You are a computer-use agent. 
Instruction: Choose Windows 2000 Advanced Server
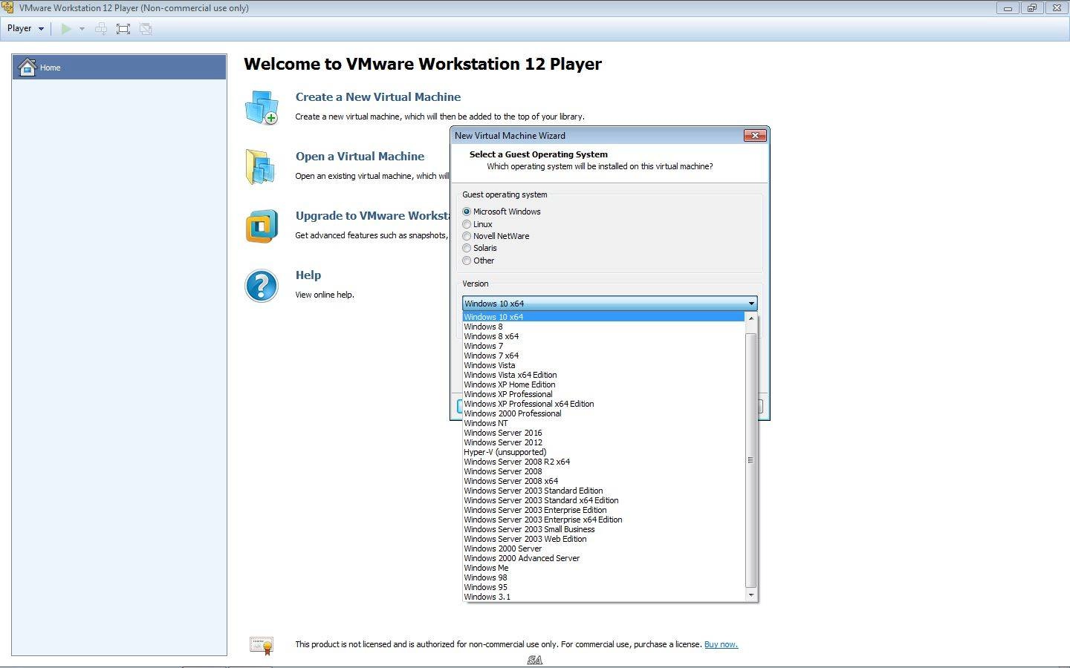point(603,558)
